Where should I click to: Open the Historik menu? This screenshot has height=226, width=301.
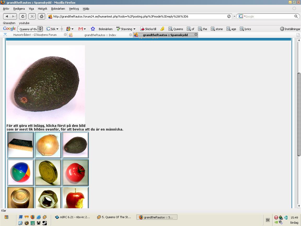pyautogui.click(x=42, y=9)
